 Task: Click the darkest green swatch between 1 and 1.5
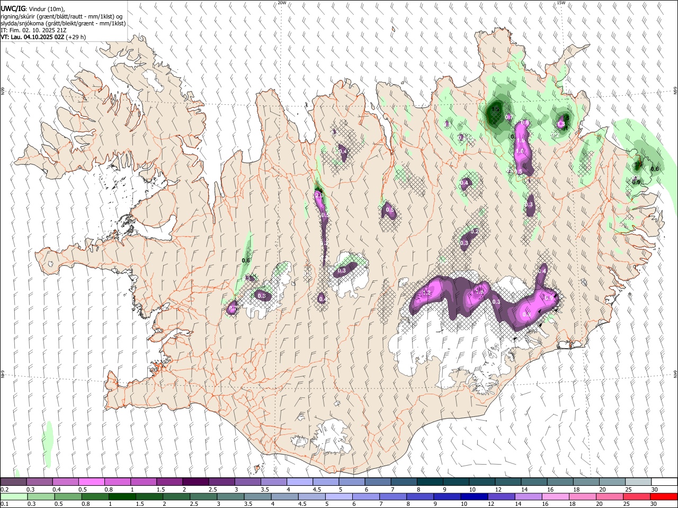[x=122, y=497]
